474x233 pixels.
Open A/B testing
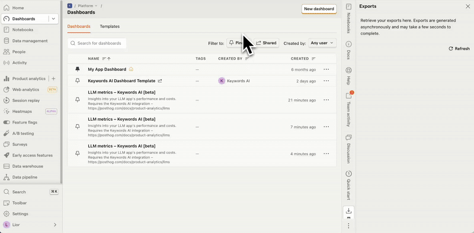(23, 134)
